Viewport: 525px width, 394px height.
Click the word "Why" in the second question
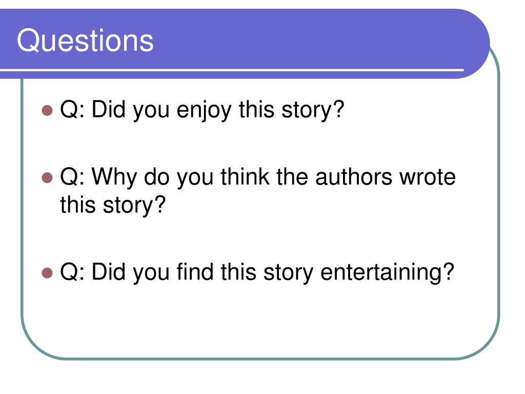(x=114, y=177)
